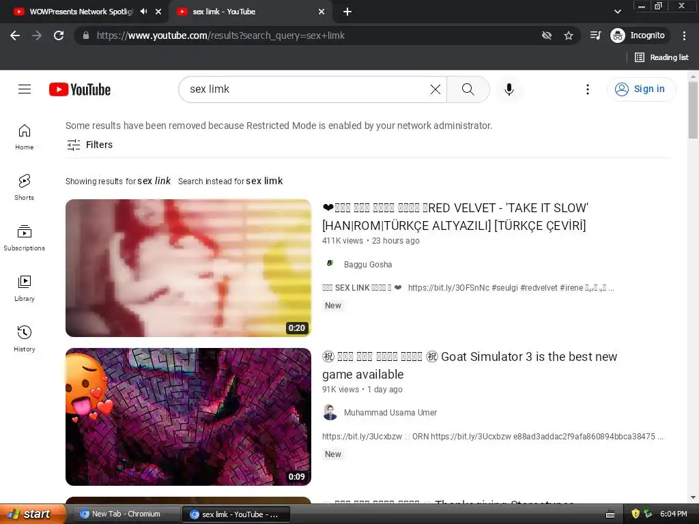Open Chromium three-dot menu

684,35
